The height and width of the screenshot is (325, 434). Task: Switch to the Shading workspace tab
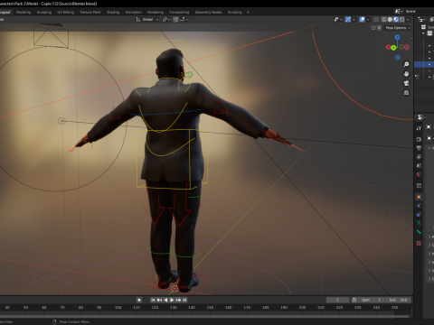tap(113, 12)
